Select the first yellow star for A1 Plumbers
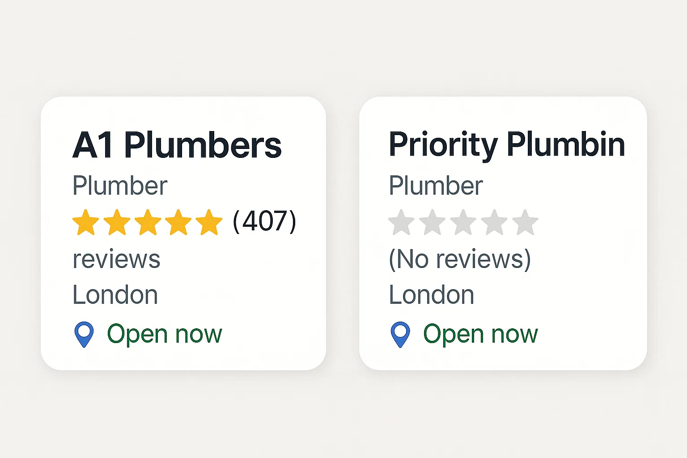687x458 pixels. [x=85, y=221]
